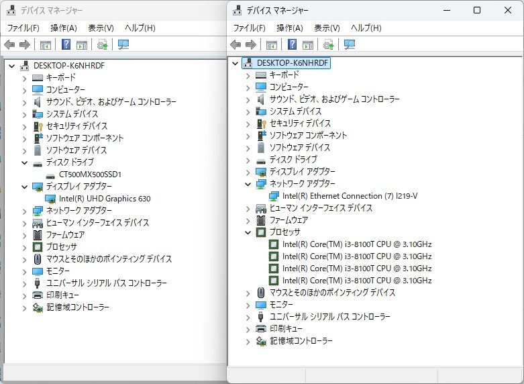Click Forward arrow in right window toolbar
This screenshot has height=384, width=524.
(251, 44)
